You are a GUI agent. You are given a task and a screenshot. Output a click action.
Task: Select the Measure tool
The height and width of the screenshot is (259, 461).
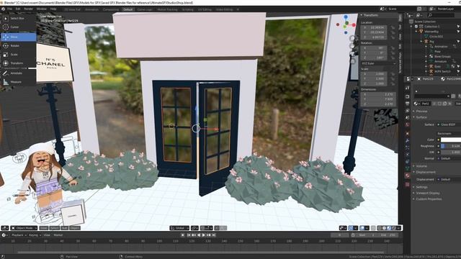pos(18,82)
